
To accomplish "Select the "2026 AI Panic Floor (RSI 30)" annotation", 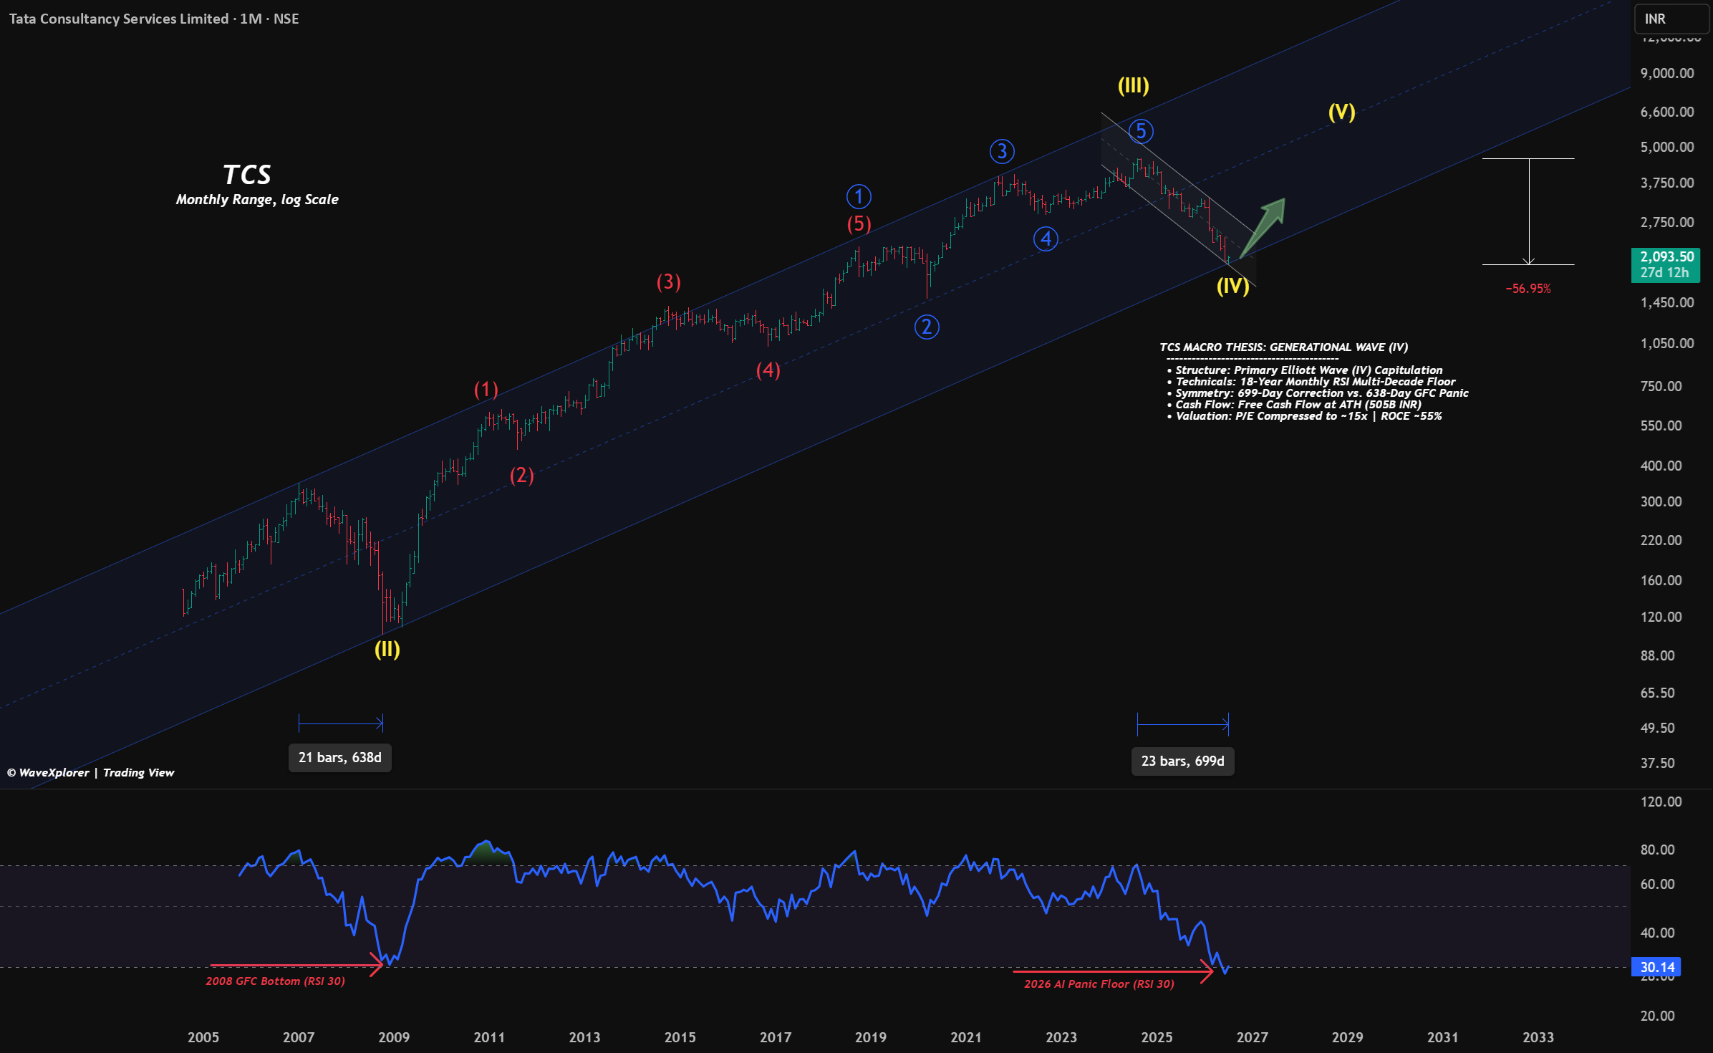I will click(1099, 984).
